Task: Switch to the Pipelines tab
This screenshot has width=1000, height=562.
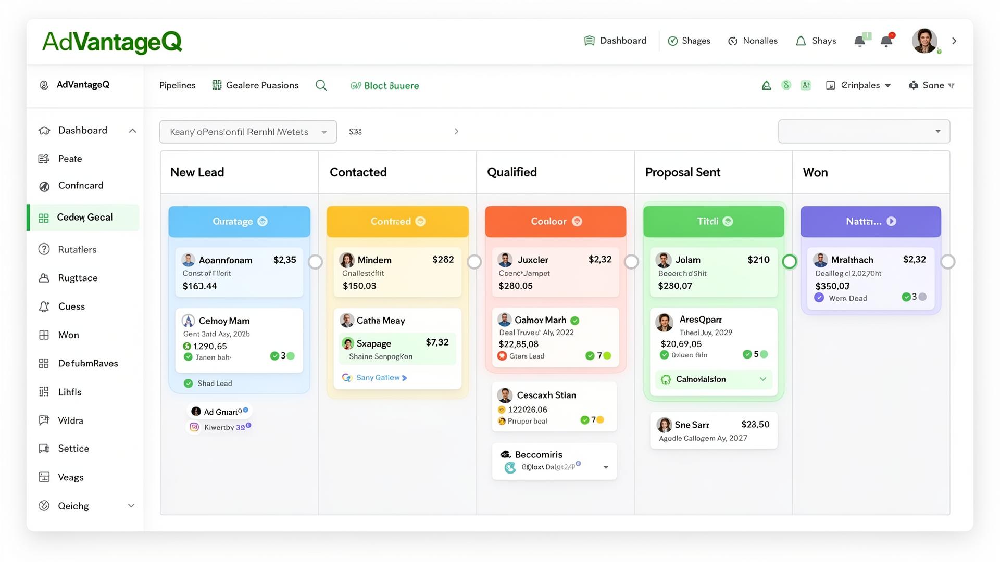Action: click(x=178, y=85)
